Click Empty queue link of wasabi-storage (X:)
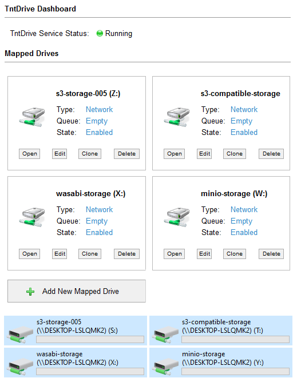Image resolution: width=297 pixels, height=382 pixels. tap(97, 221)
